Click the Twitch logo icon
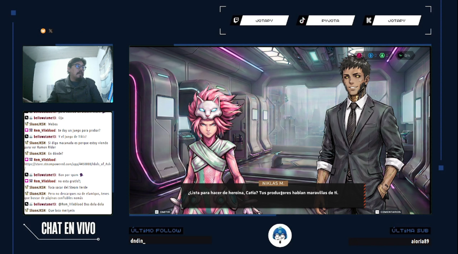 click(x=236, y=20)
